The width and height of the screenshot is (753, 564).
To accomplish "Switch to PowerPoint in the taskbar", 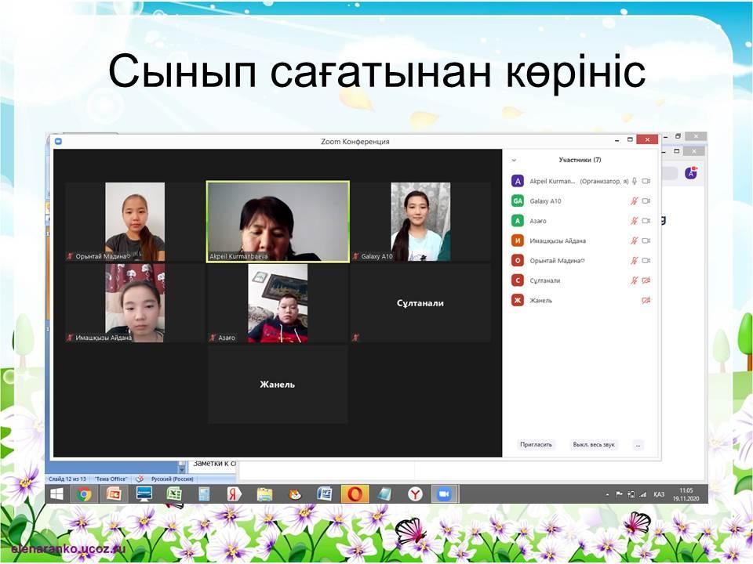I will 114,494.
